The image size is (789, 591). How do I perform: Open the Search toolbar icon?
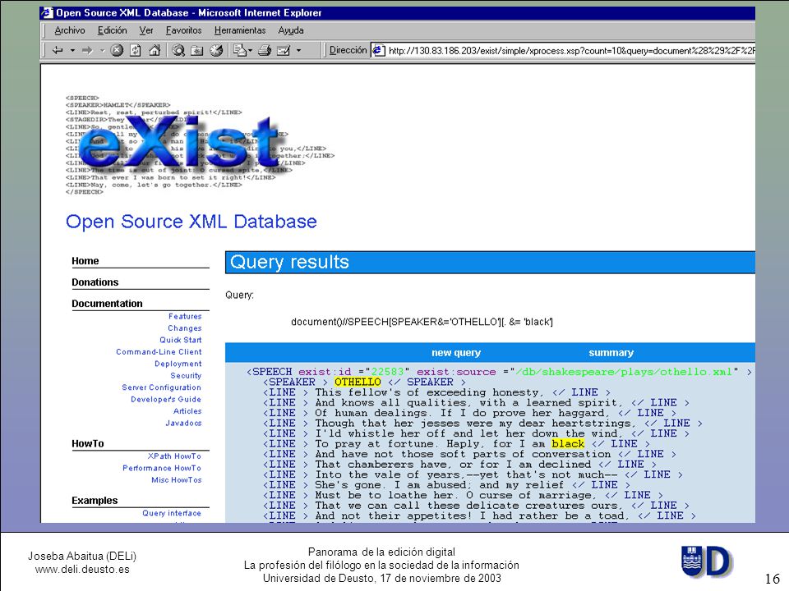[178, 50]
